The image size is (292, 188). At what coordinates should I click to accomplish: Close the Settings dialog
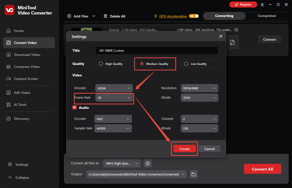pos(221,36)
